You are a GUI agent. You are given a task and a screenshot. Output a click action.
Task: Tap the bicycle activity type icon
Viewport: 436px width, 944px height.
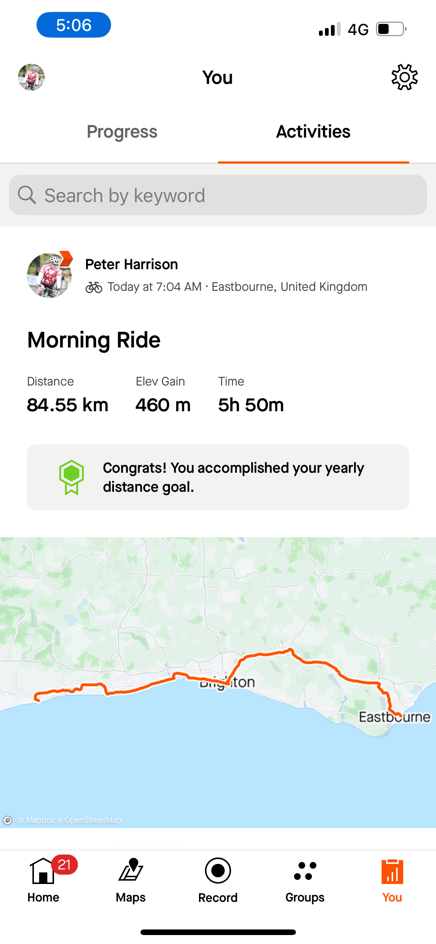tap(94, 287)
